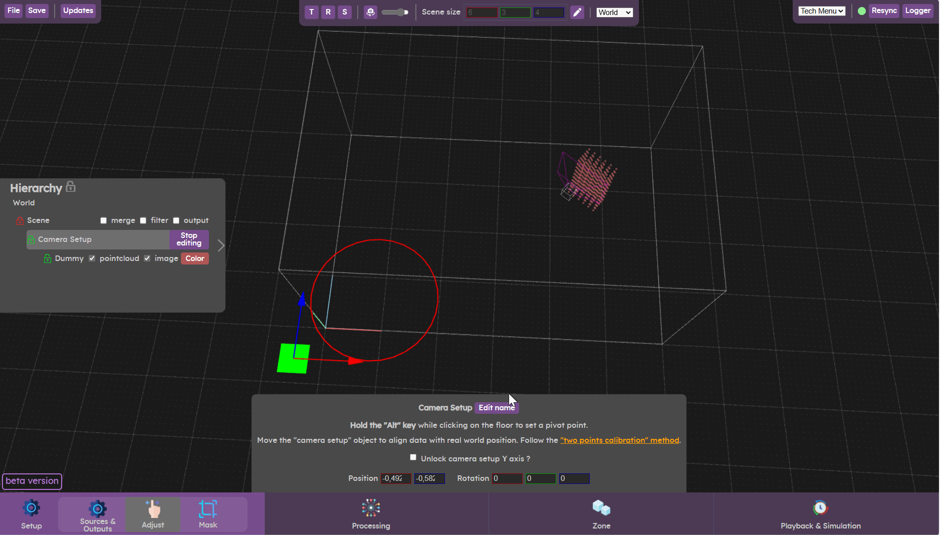Select the Scene node in Hierarchy
This screenshot has height=535, width=940.
tap(38, 220)
